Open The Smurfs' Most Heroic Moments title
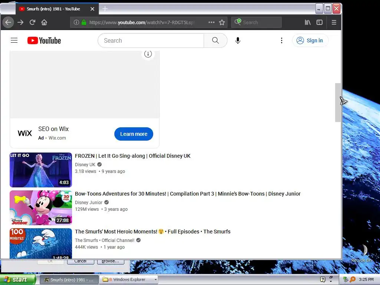Viewport: 380px width, 285px height. pyautogui.click(x=153, y=232)
